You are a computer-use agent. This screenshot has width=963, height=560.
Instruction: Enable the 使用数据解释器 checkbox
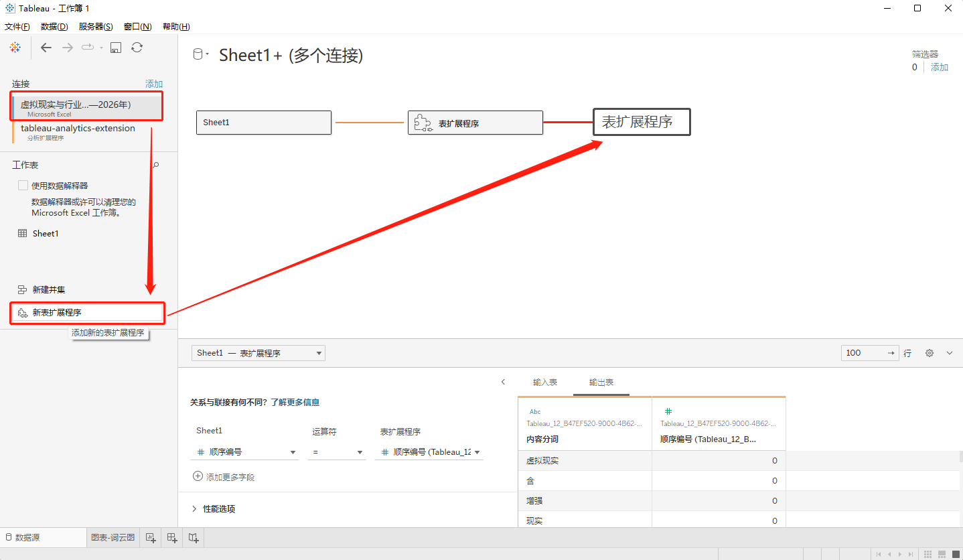click(23, 186)
